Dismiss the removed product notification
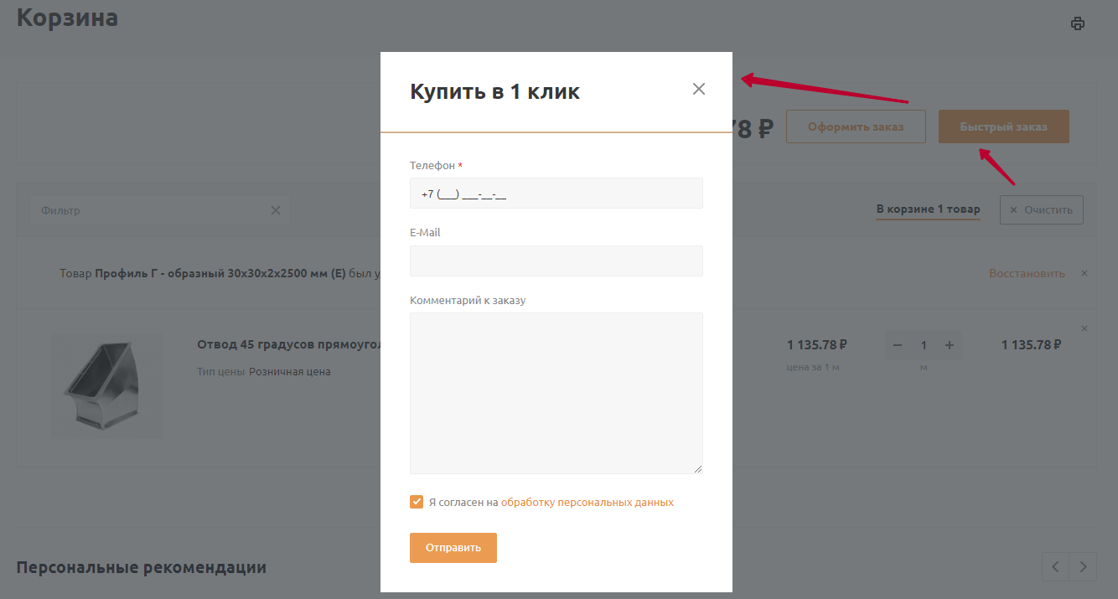 coord(1084,273)
